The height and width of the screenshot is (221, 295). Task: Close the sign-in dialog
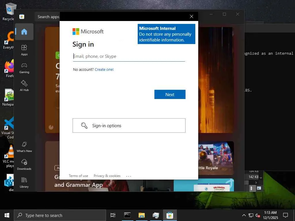click(x=191, y=16)
